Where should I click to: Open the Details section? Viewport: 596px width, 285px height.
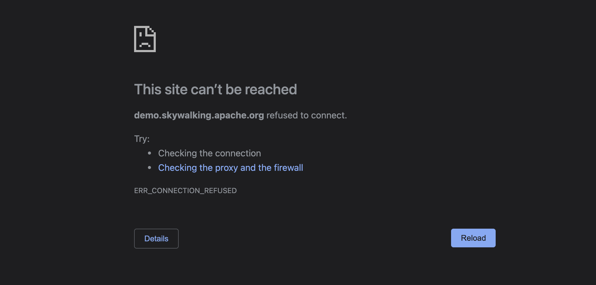(156, 239)
